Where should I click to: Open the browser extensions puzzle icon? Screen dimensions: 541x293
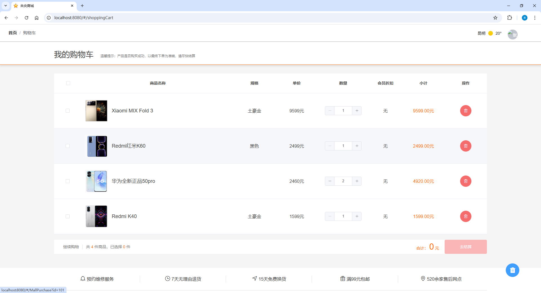click(509, 18)
